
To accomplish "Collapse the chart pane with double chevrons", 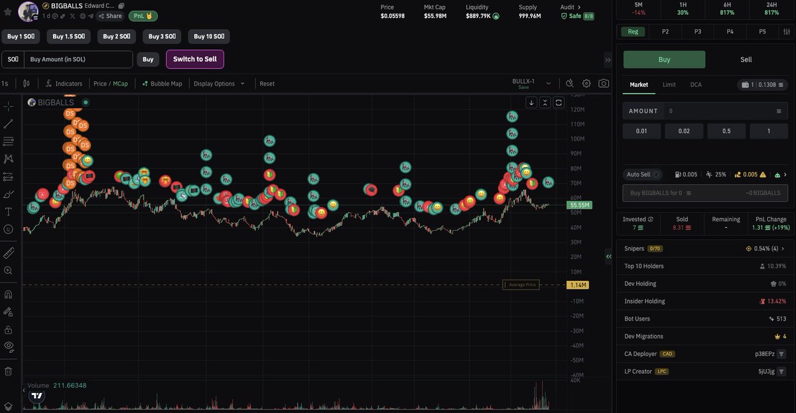I will click(545, 102).
